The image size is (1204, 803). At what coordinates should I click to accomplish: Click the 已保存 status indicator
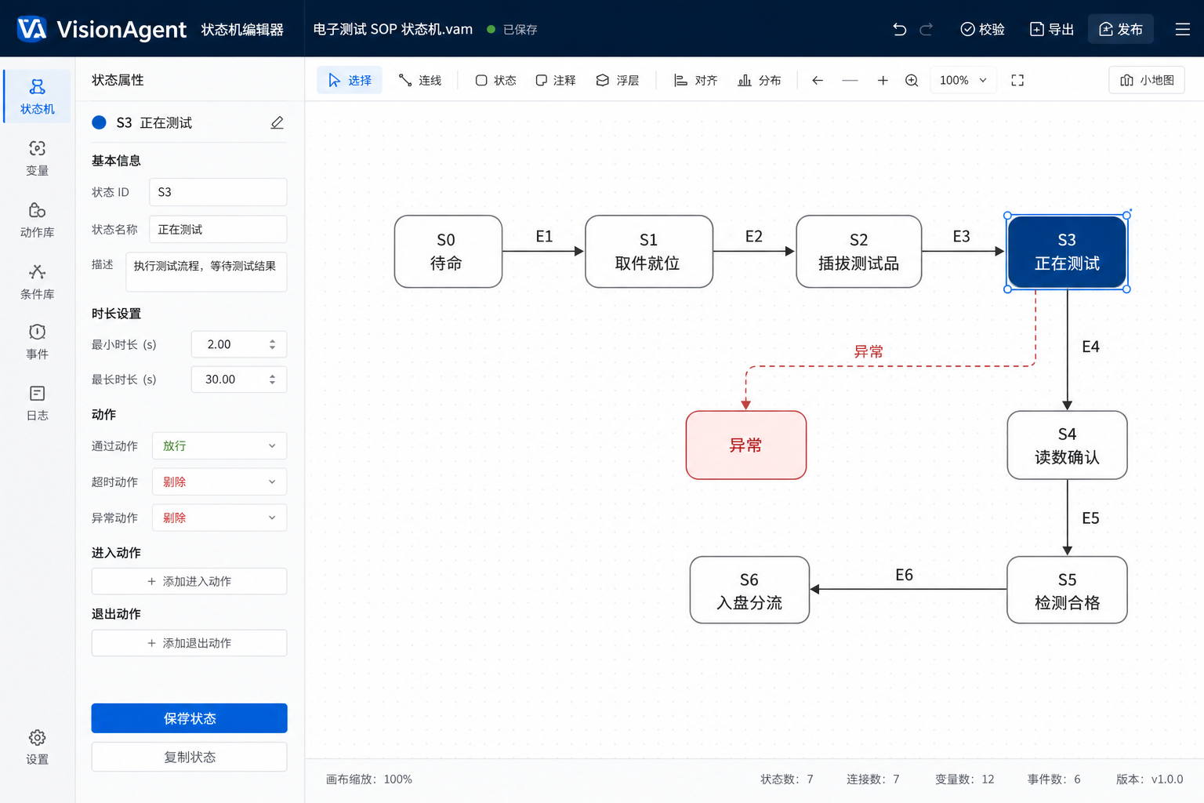(512, 29)
